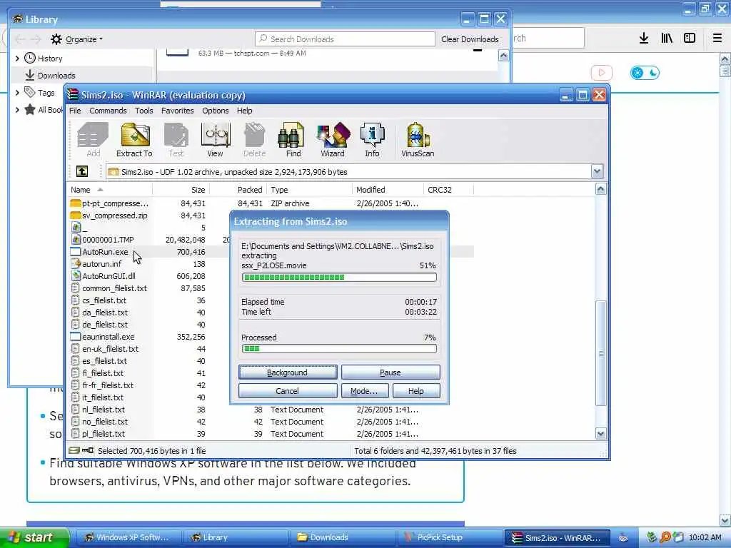Click the Mode... button
731x548 pixels.
pos(365,391)
